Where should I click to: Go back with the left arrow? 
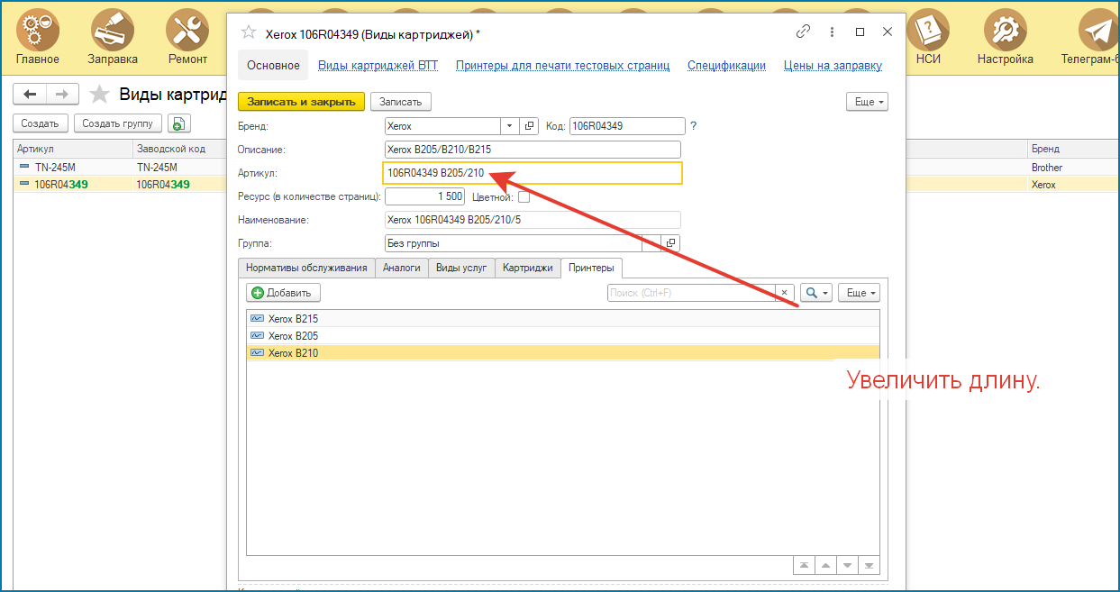[x=30, y=95]
